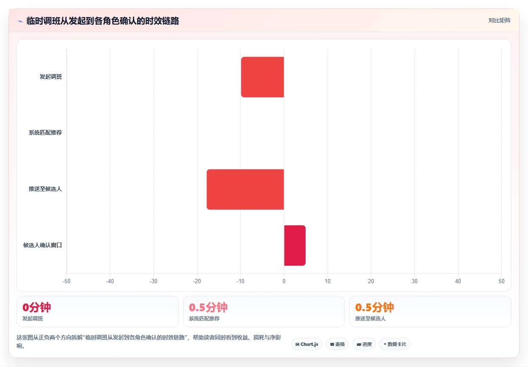The width and height of the screenshot is (528, 367).
Task: Click the description paragraph below the cards
Action: coord(148,342)
